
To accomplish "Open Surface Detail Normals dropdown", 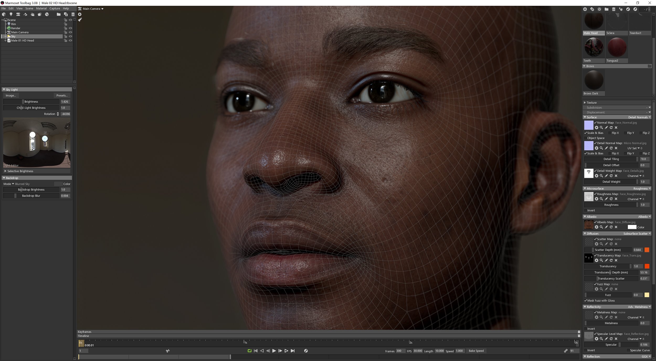I will coord(639,117).
